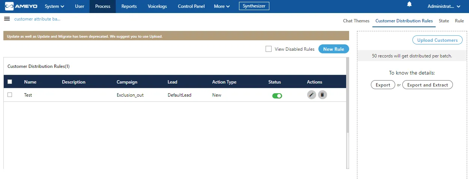Click the Export and Extract button
Viewport: 469px width, 179px height.
427,85
